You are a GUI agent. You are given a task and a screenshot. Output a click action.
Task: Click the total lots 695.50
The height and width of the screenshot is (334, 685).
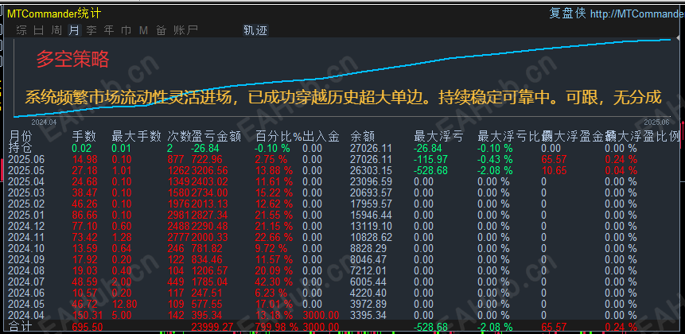87,326
